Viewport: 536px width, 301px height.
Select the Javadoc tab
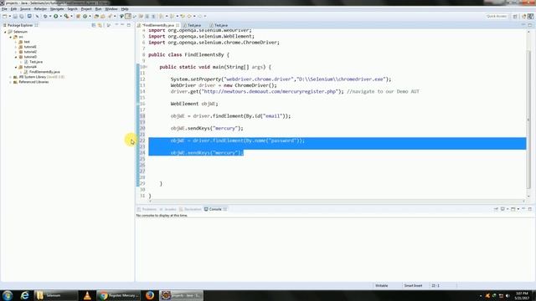pyautogui.click(x=167, y=209)
